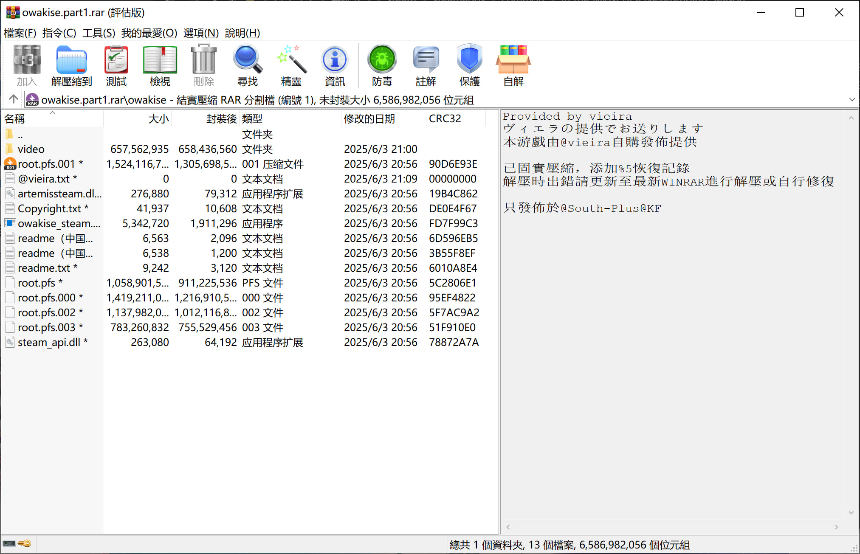Image resolution: width=860 pixels, height=554 pixels.
Task: Go up one level with the arrow button
Action: point(13,99)
